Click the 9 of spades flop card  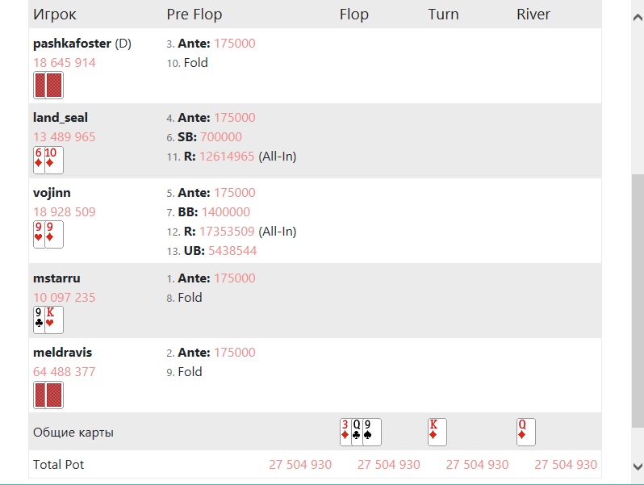[370, 432]
